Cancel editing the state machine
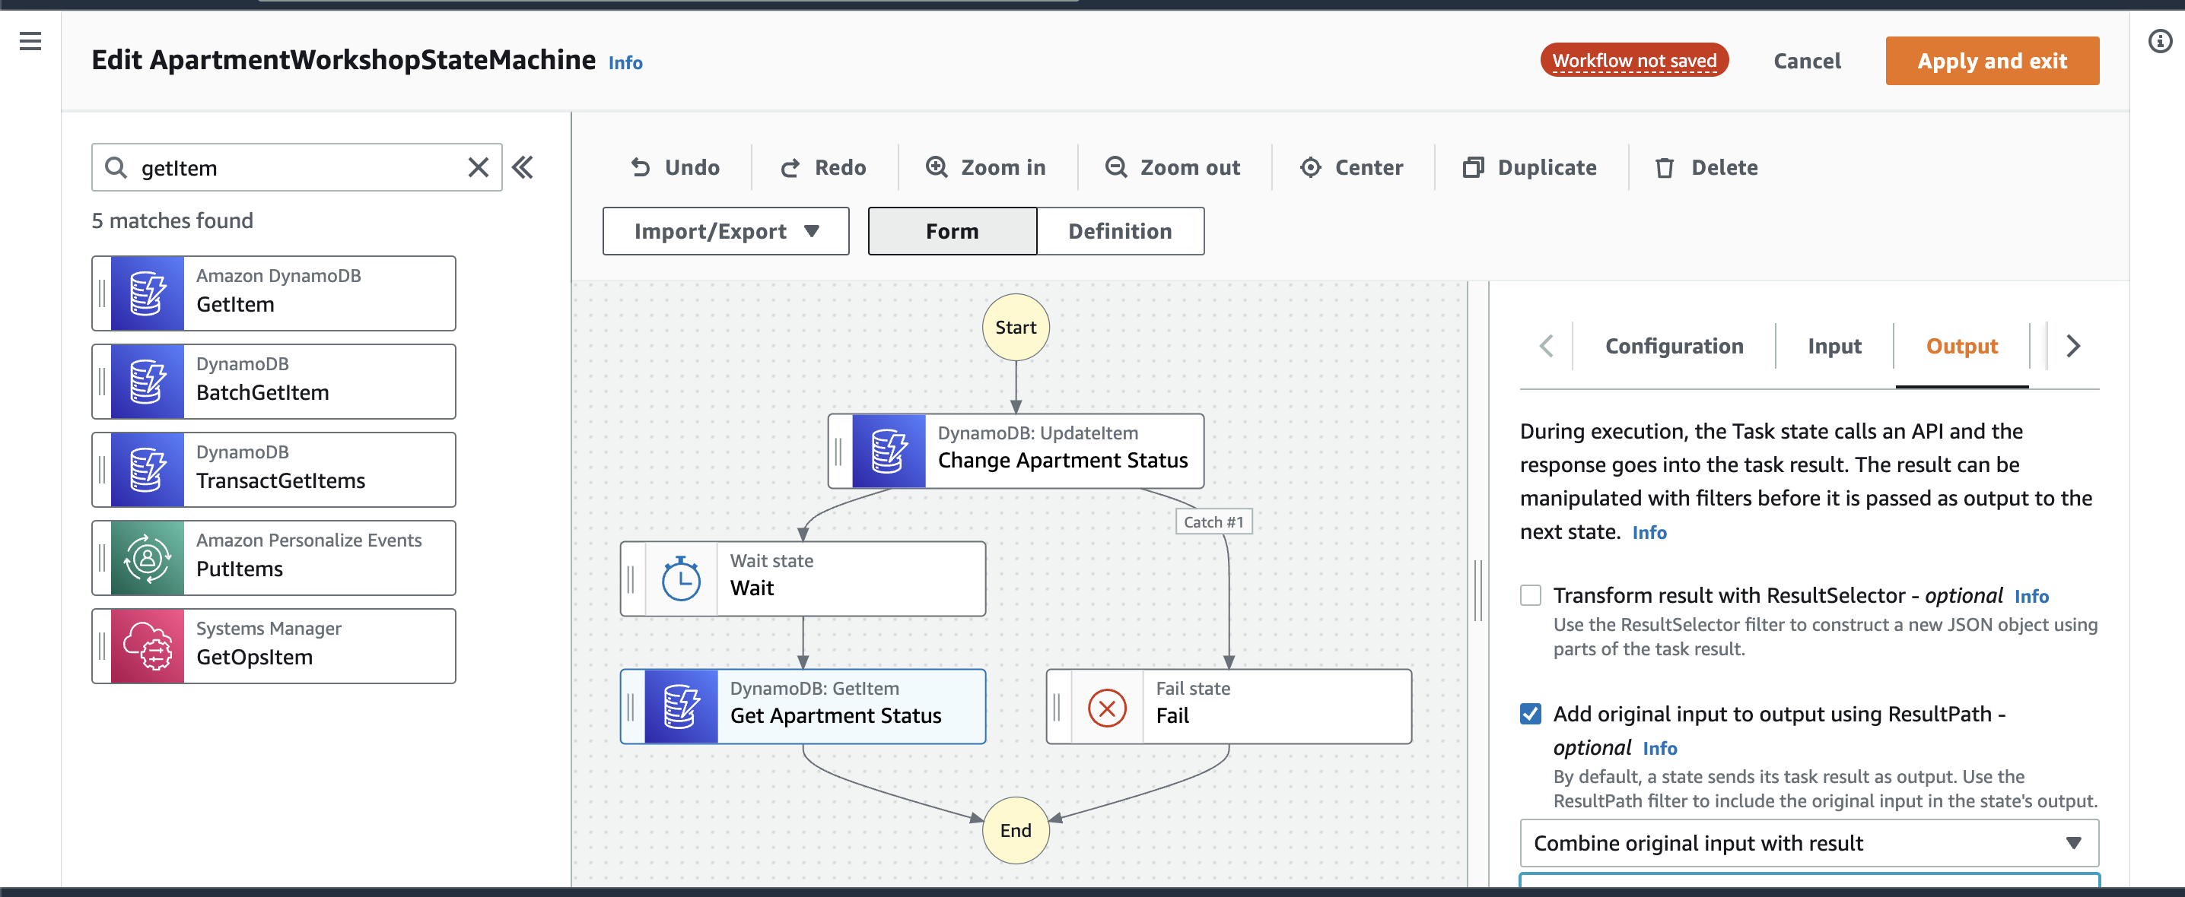The height and width of the screenshot is (897, 2185). click(x=1807, y=61)
